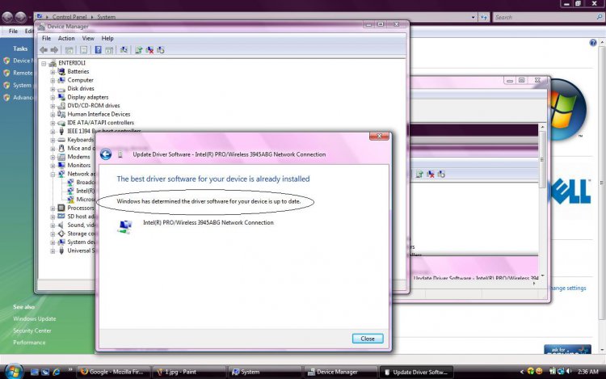The height and width of the screenshot is (379, 606).
Task: Switch to 1.jpg Paint taskbar button
Action: point(188,372)
